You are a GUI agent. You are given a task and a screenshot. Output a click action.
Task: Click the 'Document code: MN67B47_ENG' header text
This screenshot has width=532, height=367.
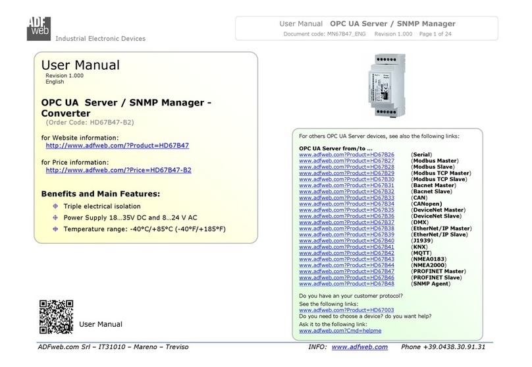coord(325,34)
